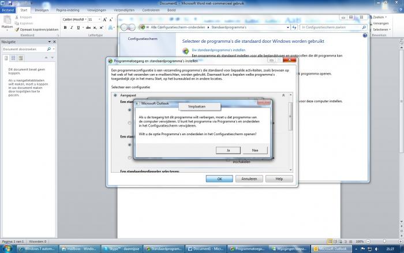404x253 pixels.
Task: Collapse the Aangepast section double chevron
Action: pyautogui.click(x=283, y=95)
